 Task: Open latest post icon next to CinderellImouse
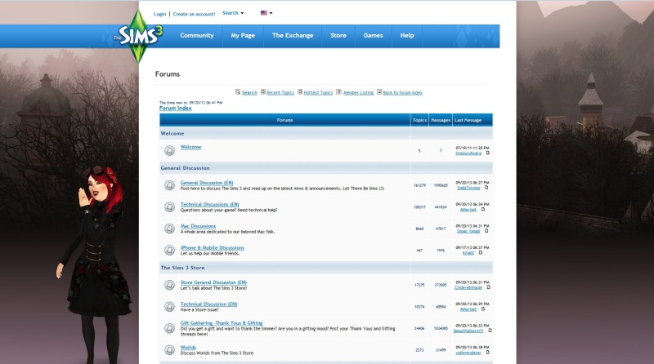pyautogui.click(x=488, y=287)
